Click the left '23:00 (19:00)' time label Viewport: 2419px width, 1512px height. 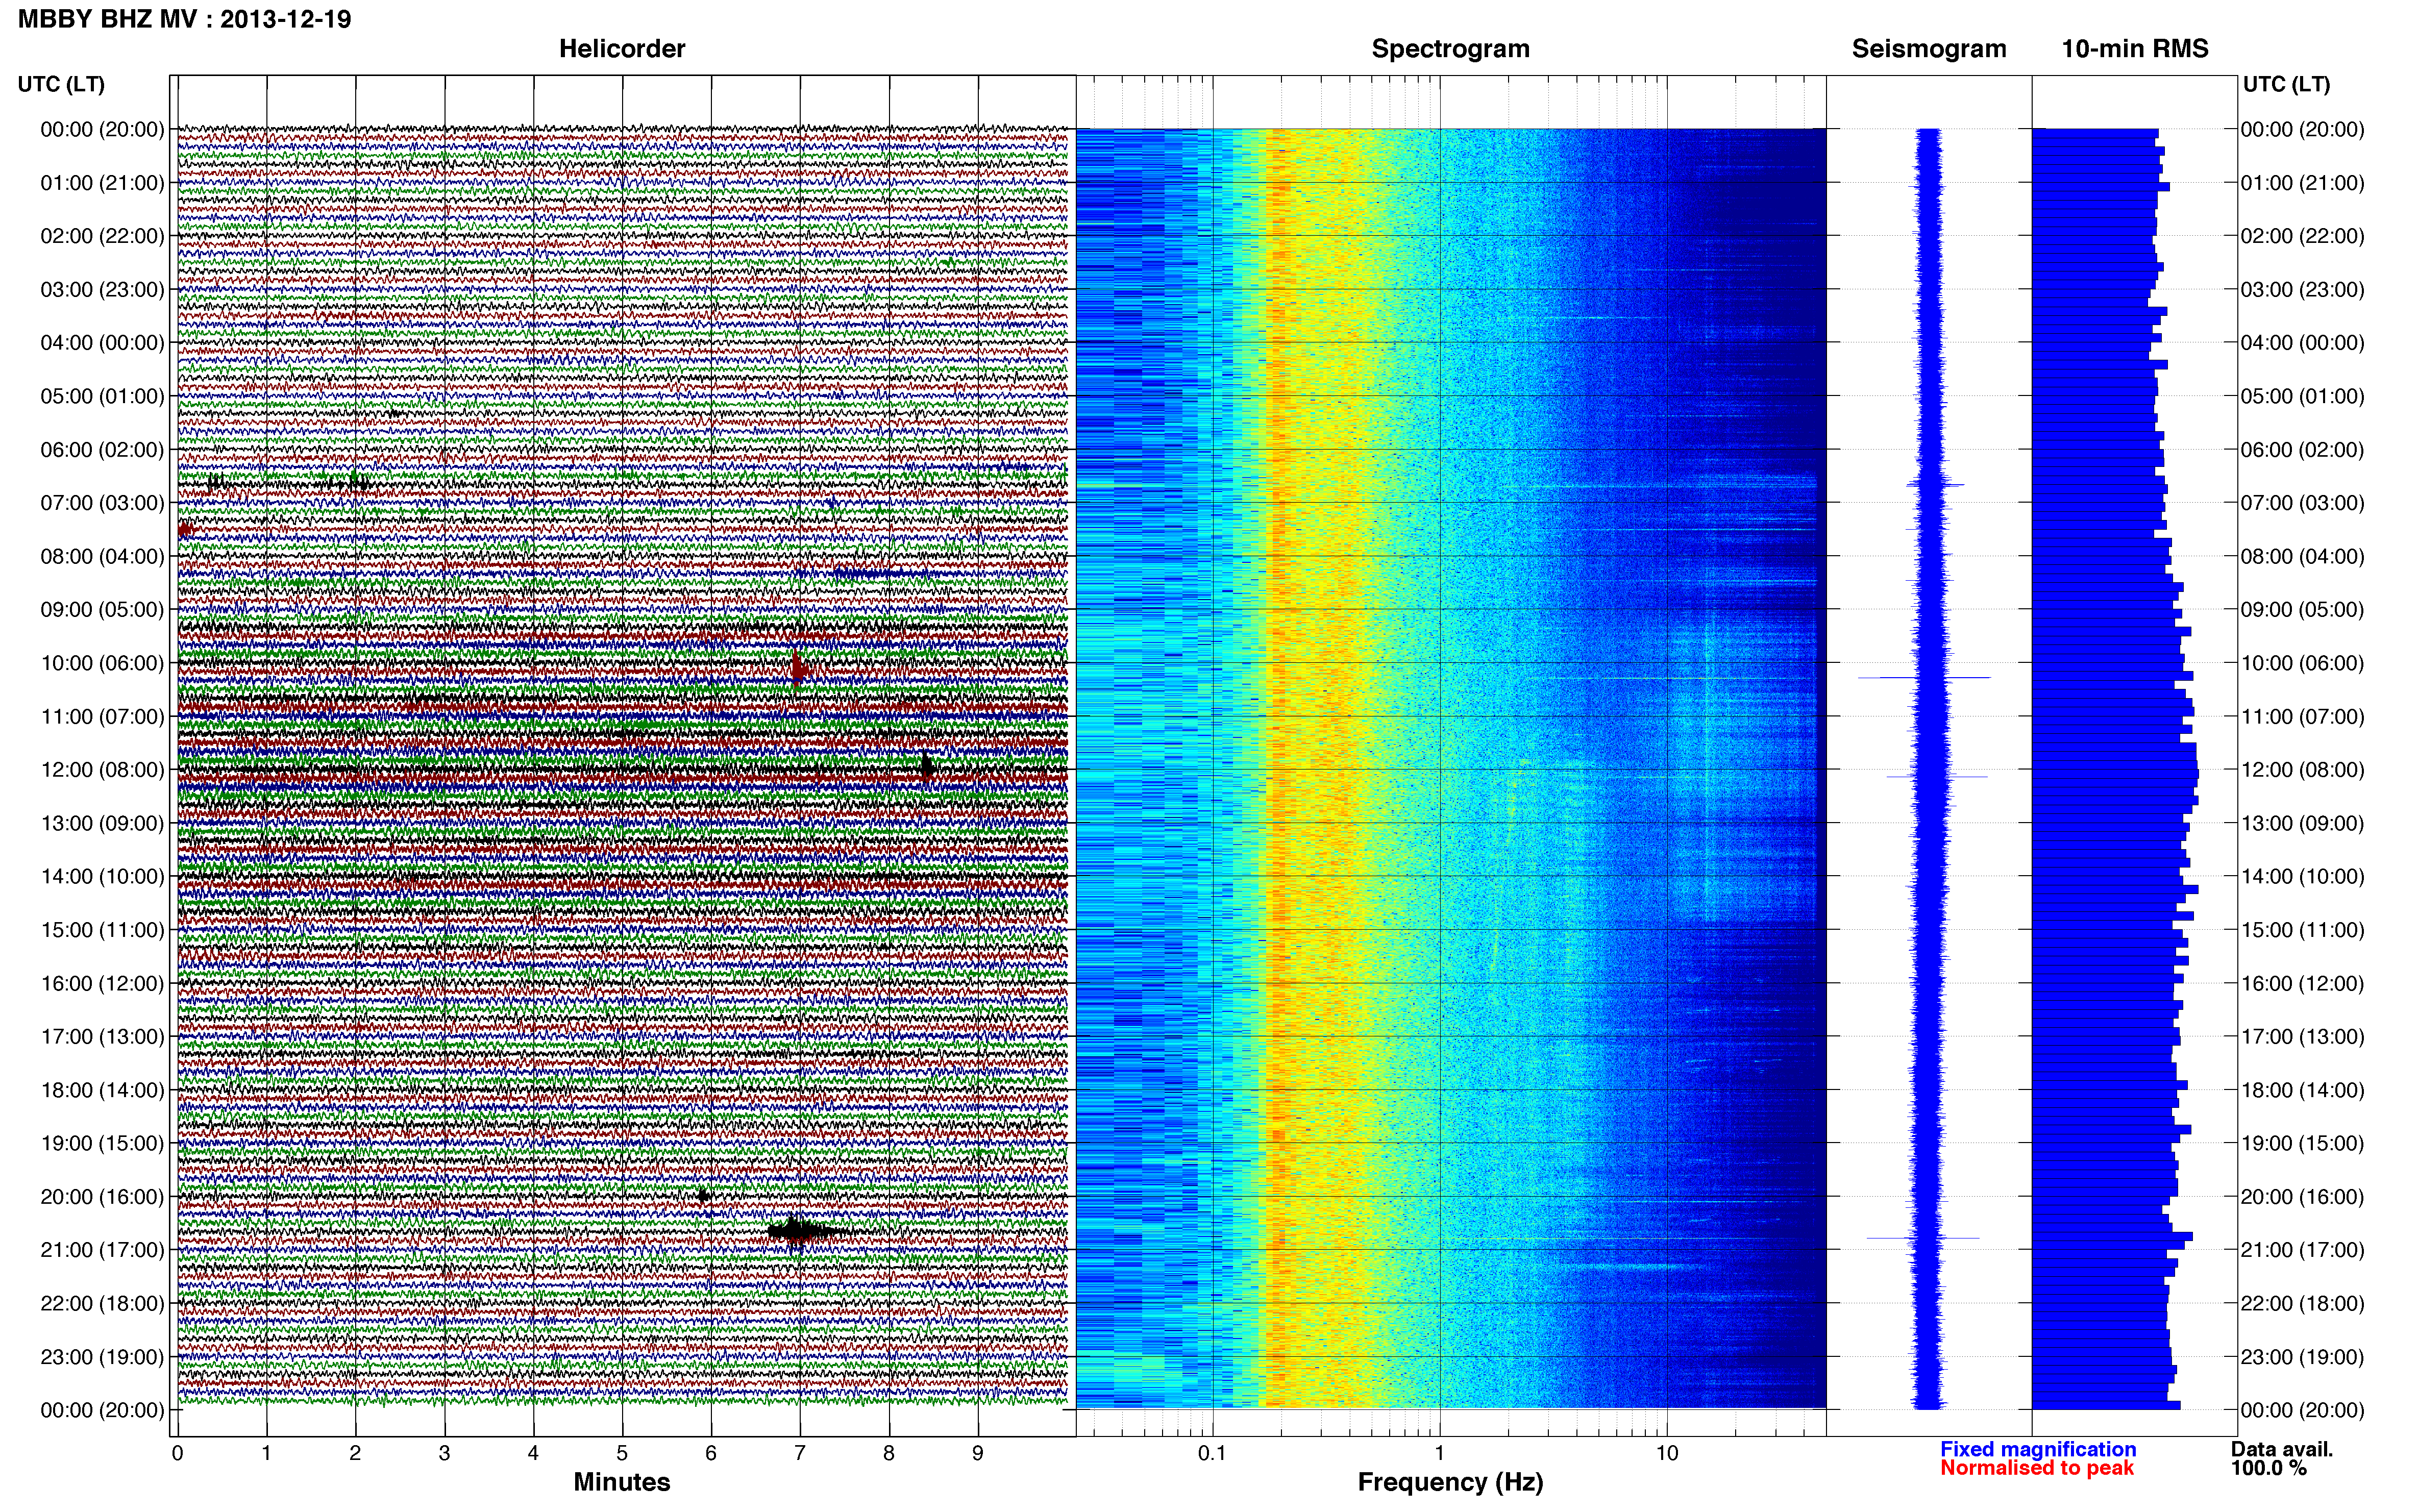pos(102,1357)
